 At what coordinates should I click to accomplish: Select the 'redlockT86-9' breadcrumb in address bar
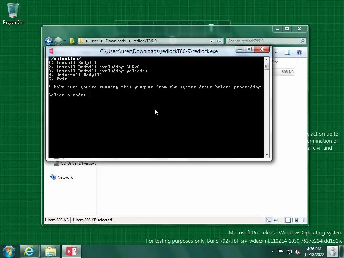click(145, 41)
